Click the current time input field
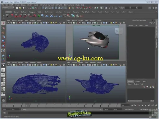This screenshot has height=119, width=159. coord(125,105)
